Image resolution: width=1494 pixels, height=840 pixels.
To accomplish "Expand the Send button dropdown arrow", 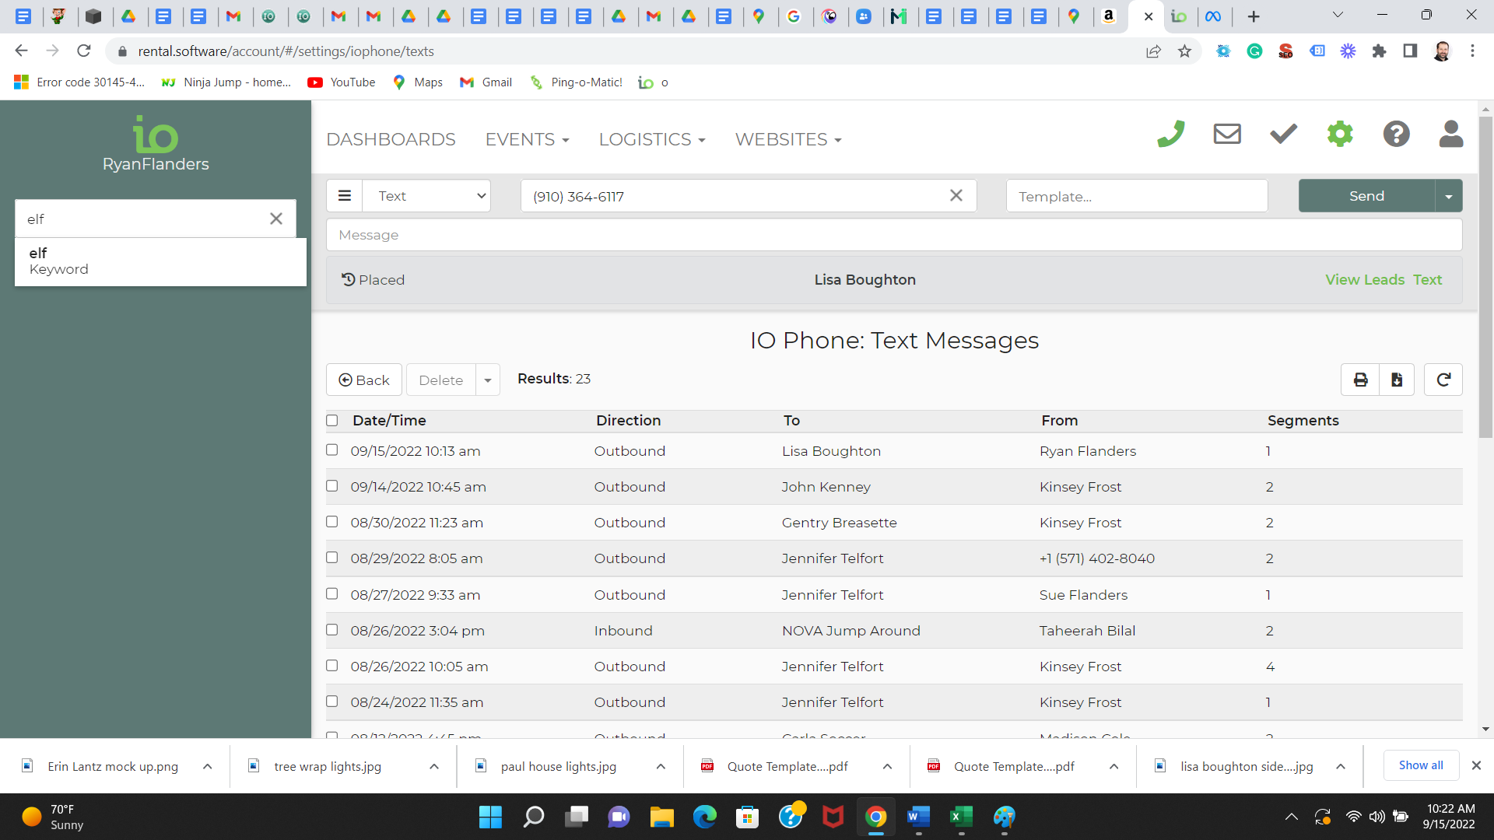I will coord(1448,197).
